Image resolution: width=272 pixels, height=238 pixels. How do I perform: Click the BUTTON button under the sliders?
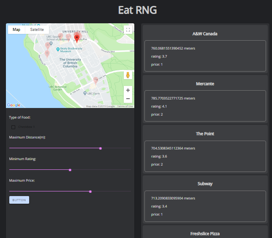click(19, 200)
